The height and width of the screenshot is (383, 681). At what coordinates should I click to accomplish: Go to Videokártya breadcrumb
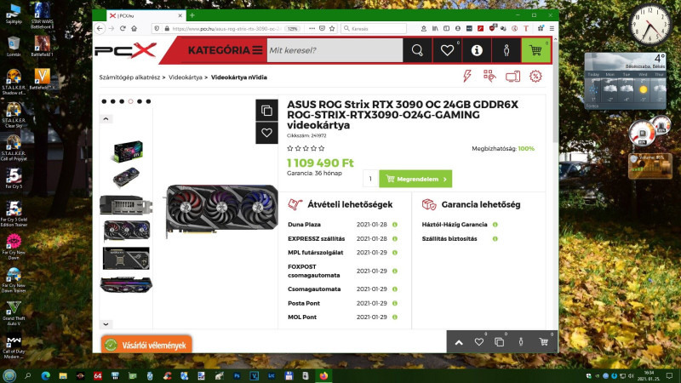(x=186, y=77)
